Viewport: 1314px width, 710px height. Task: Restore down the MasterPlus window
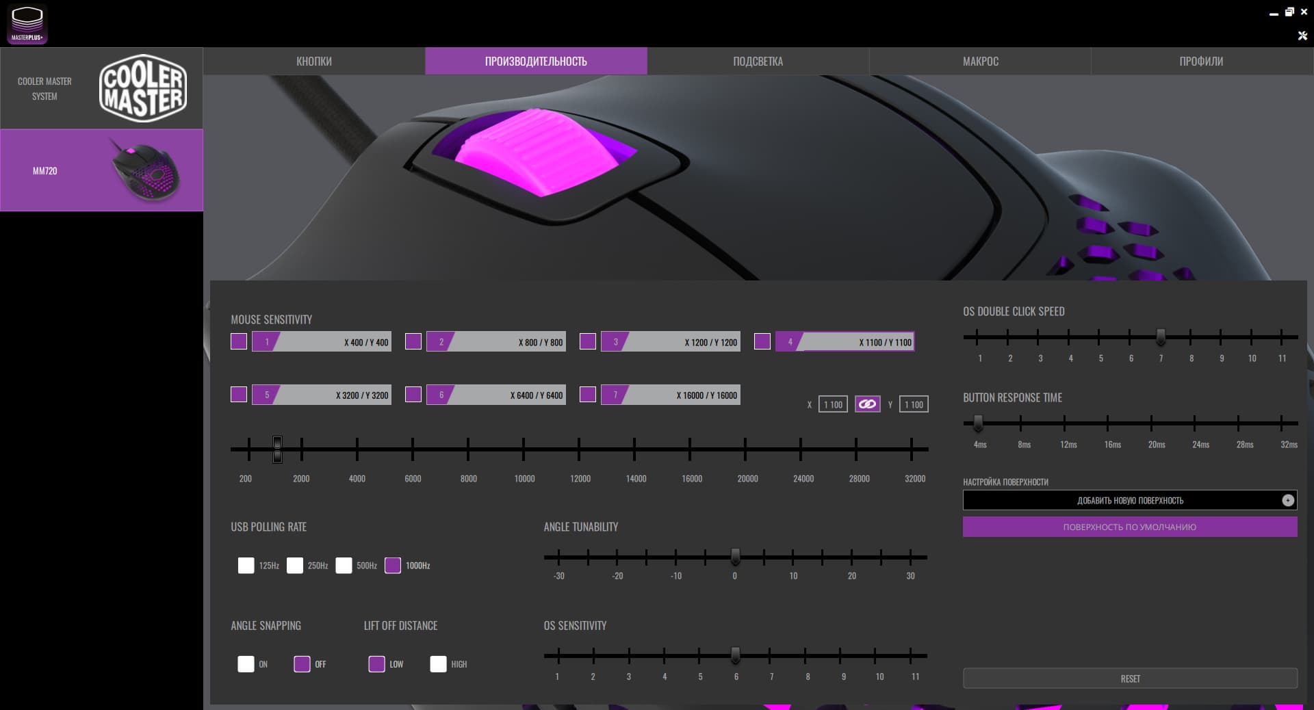click(x=1289, y=12)
